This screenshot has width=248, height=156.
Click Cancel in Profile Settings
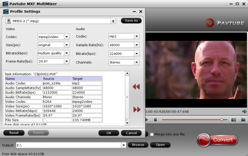(x=131, y=133)
